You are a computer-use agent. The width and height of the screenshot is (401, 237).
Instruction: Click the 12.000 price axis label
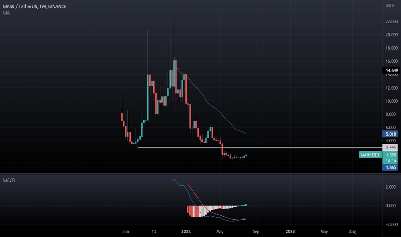392,88
